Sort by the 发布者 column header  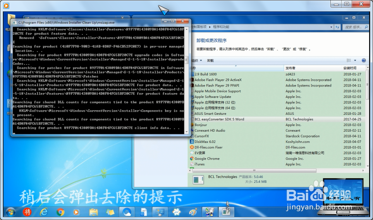tap(313, 68)
